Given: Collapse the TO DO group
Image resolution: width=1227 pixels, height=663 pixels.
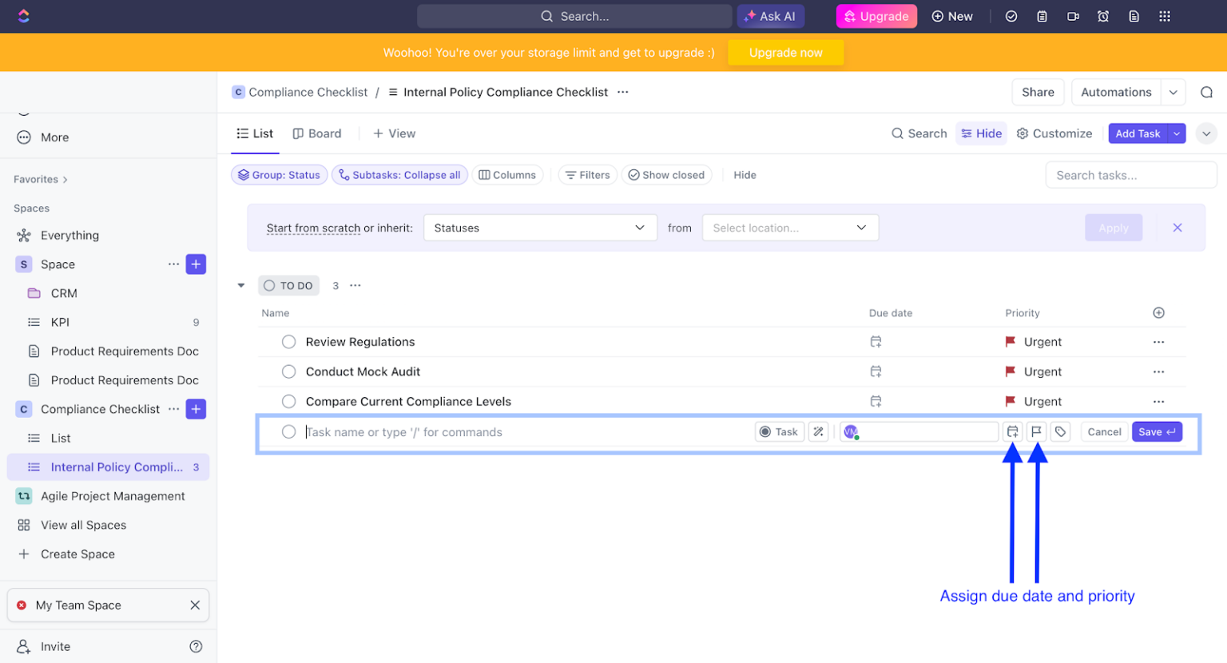Looking at the screenshot, I should [x=241, y=285].
